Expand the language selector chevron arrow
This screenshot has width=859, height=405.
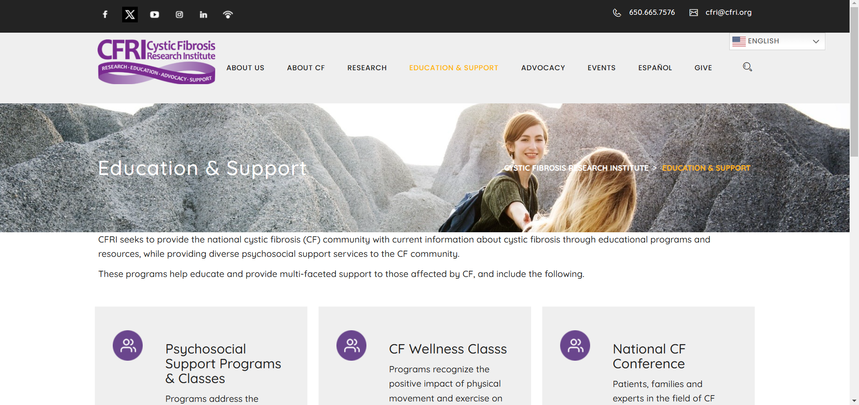click(816, 41)
